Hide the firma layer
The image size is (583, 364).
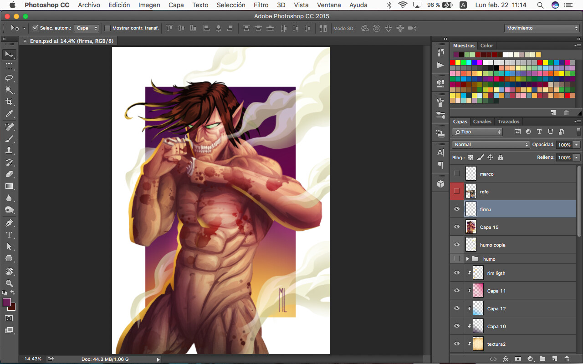point(457,209)
